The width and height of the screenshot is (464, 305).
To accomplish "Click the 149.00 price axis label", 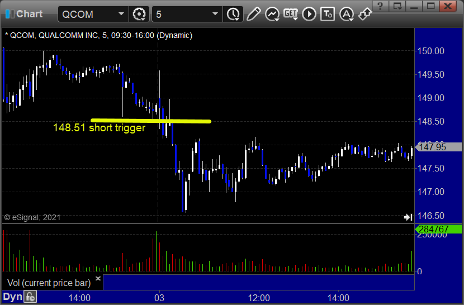I will (x=431, y=98).
